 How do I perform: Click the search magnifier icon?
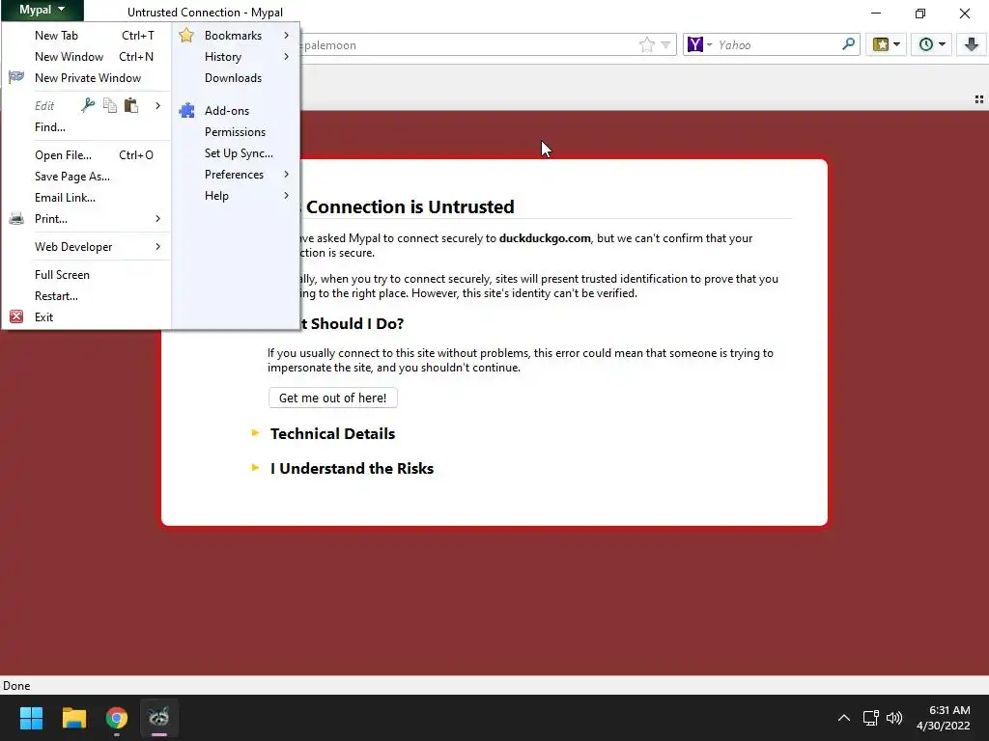click(848, 44)
